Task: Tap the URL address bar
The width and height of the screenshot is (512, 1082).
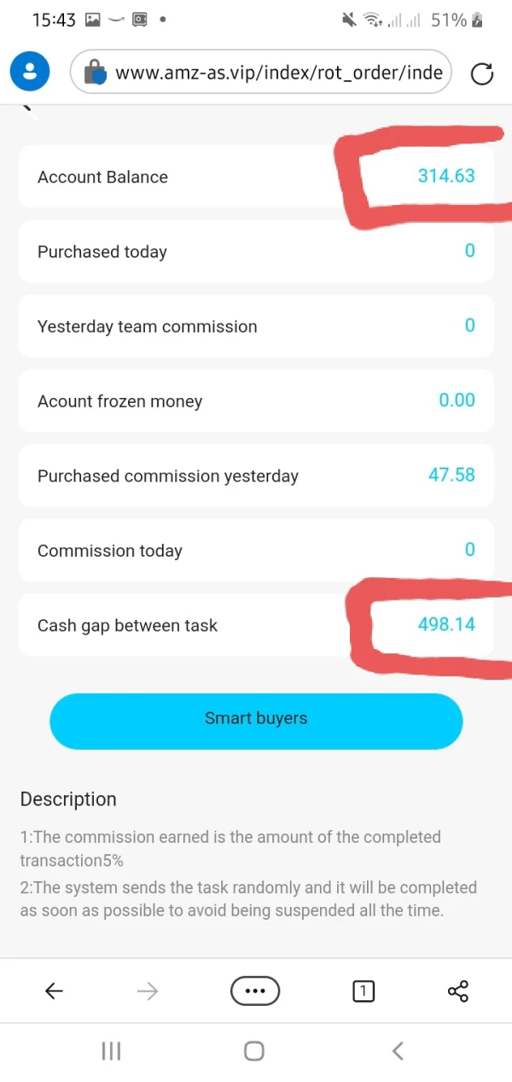Action: (277, 73)
